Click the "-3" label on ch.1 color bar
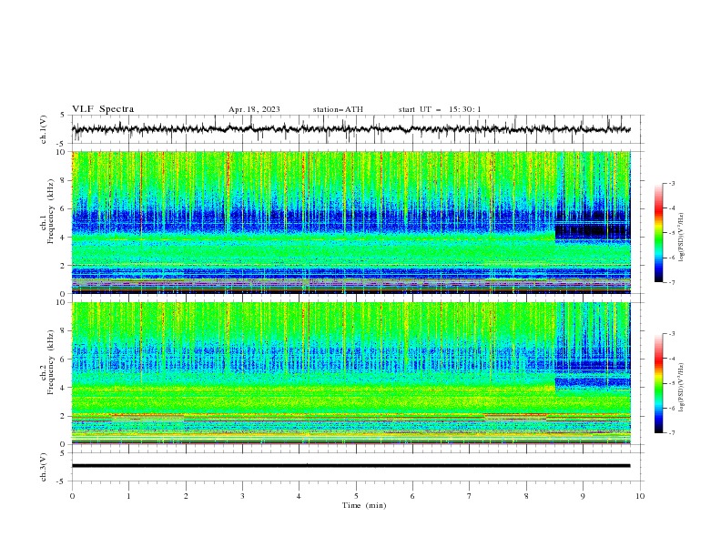The width and height of the screenshot is (721, 557). tap(671, 183)
